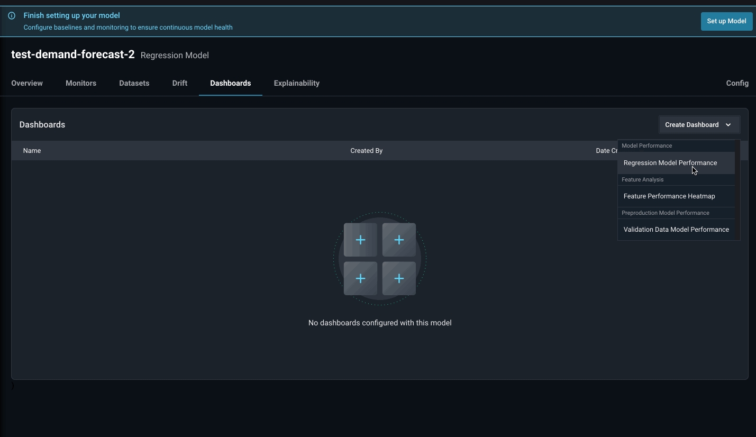Image resolution: width=756 pixels, height=437 pixels.
Task: Click the Created By column header
Action: point(366,151)
